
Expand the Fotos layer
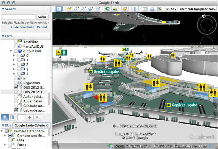5,145
